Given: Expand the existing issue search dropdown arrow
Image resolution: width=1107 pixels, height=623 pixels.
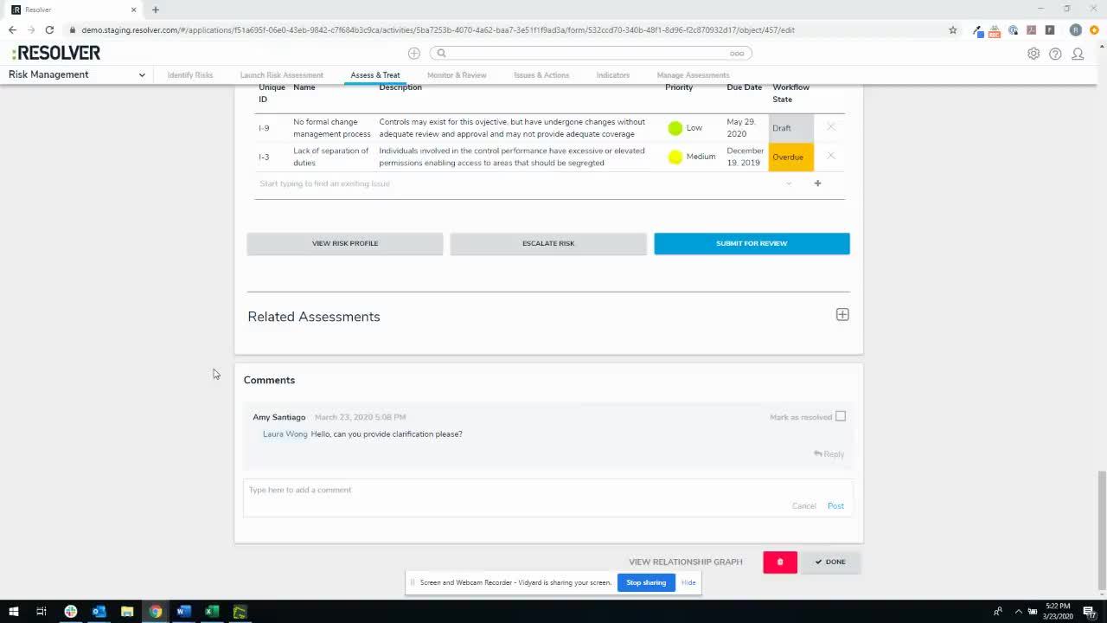Looking at the screenshot, I should click(x=788, y=183).
